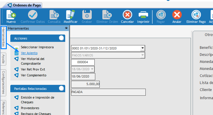213x115 pixels.
Task: Click icon beside Ver Complemento
Action: pos(17,75)
